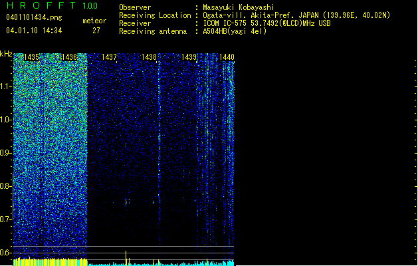
Task: Click the A504HB(yagi 4el) antenna value
Action: coord(235,31)
